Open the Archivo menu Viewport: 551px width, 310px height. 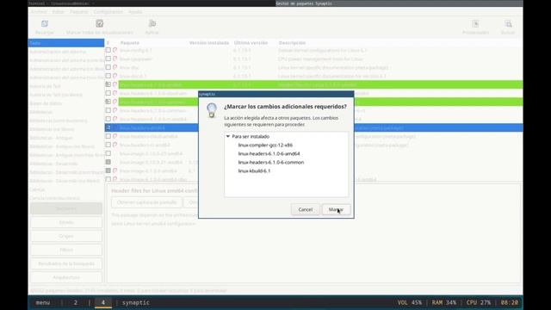(39, 12)
